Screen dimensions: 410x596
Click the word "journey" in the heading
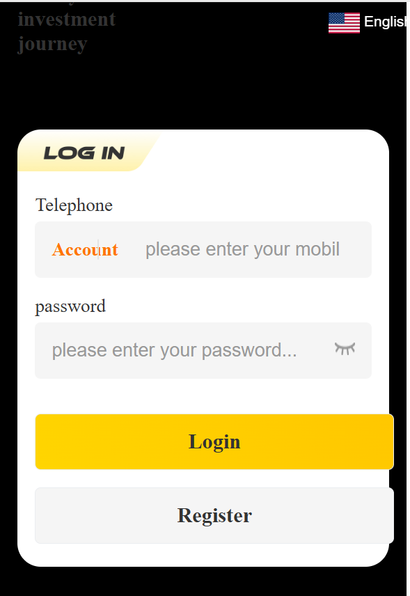[x=53, y=45]
